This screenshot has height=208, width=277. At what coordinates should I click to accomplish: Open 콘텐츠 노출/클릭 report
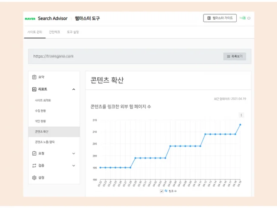point(45,142)
